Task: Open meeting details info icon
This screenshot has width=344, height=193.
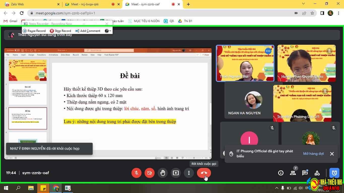Action: tap(281, 173)
